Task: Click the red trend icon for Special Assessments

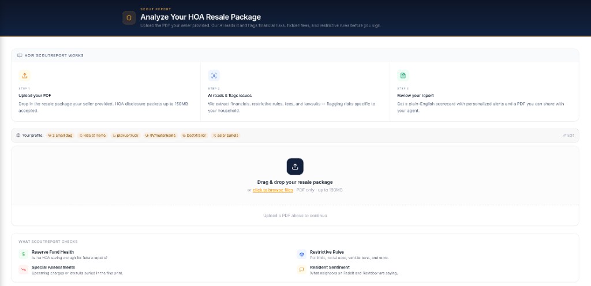Action: pos(23,269)
